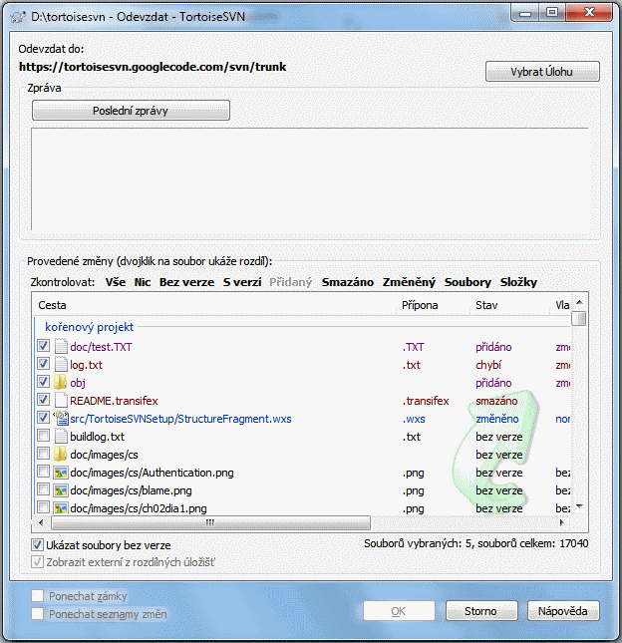622x643 pixels.
Task: Open 'Poslední zprávy' recent messages
Action: pos(131,111)
